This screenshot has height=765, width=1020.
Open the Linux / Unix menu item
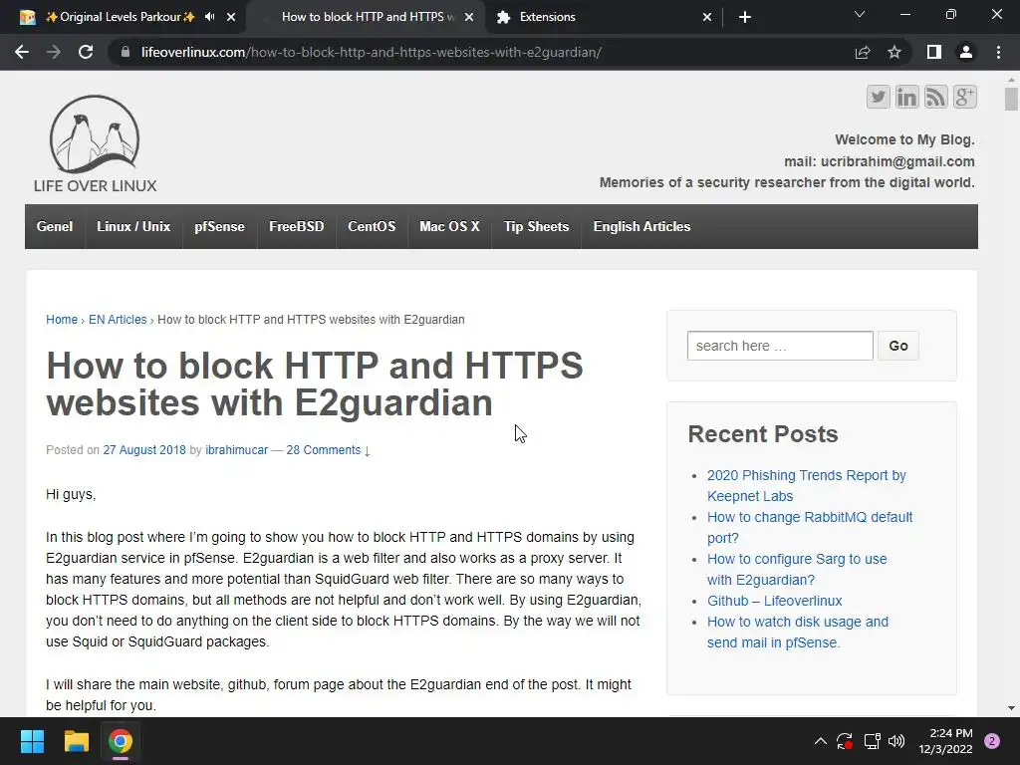pos(133,226)
